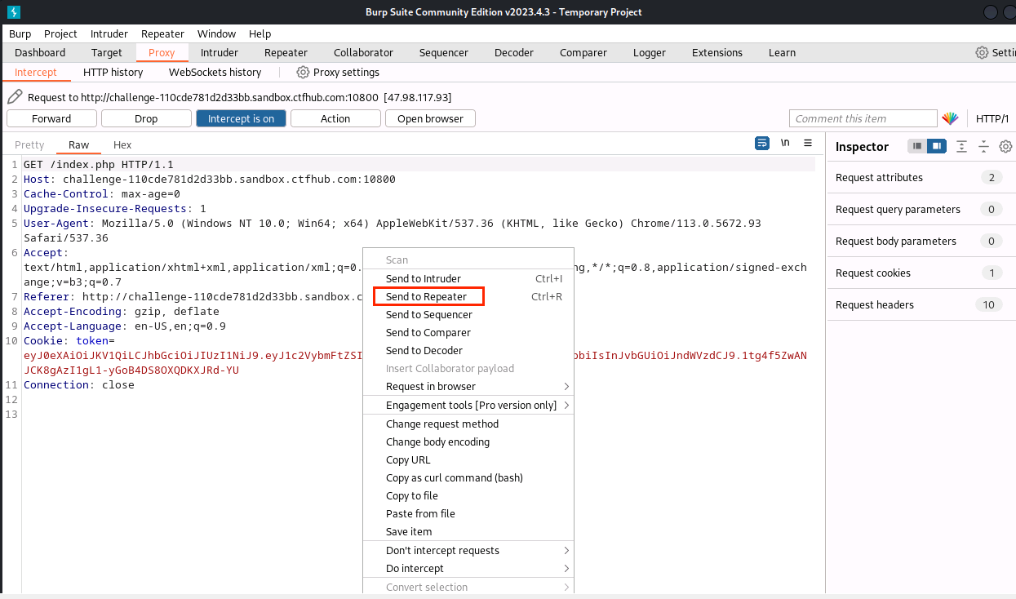Choose 'Send to Decoder' in context menu
The height and width of the screenshot is (599, 1016).
coord(468,350)
